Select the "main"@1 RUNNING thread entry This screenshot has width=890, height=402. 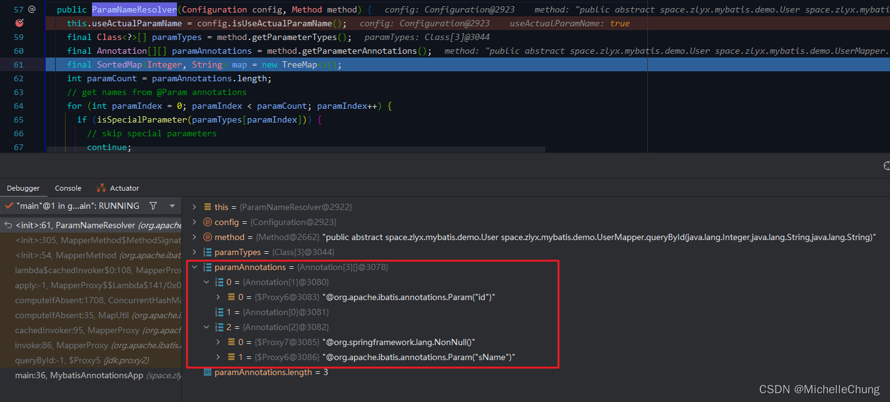[x=78, y=206]
